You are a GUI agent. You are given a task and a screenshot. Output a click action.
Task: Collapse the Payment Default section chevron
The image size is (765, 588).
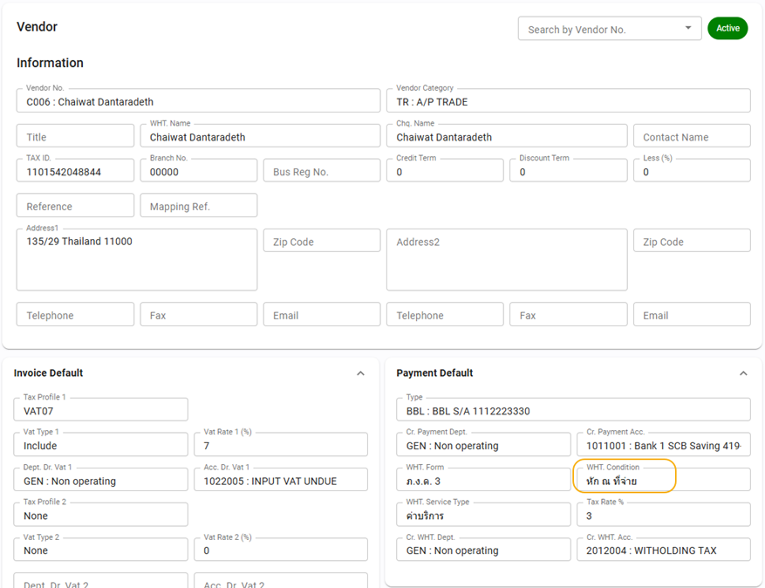tap(743, 373)
